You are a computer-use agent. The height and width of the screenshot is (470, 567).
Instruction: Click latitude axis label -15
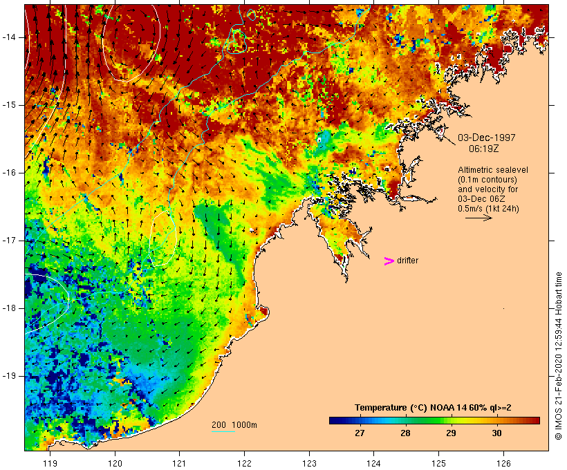(x=9, y=105)
